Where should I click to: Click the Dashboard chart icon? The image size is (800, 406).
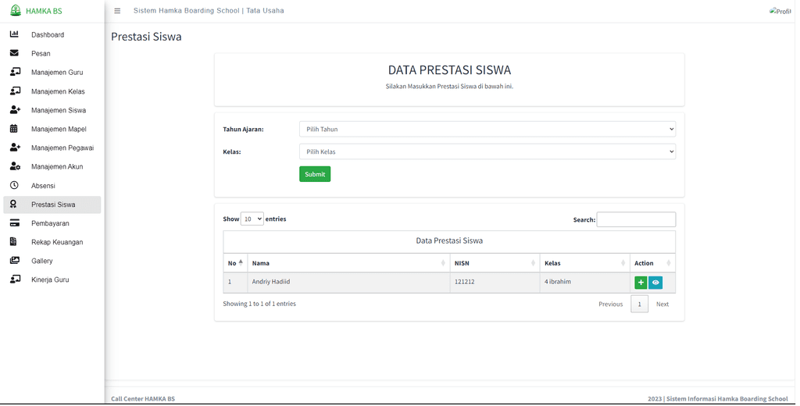click(x=14, y=34)
